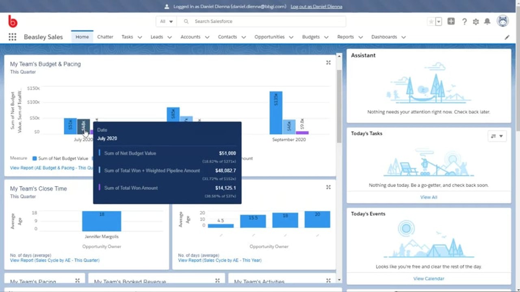Click the Beasley red logo icon
520x292 pixels.
pos(13,21)
